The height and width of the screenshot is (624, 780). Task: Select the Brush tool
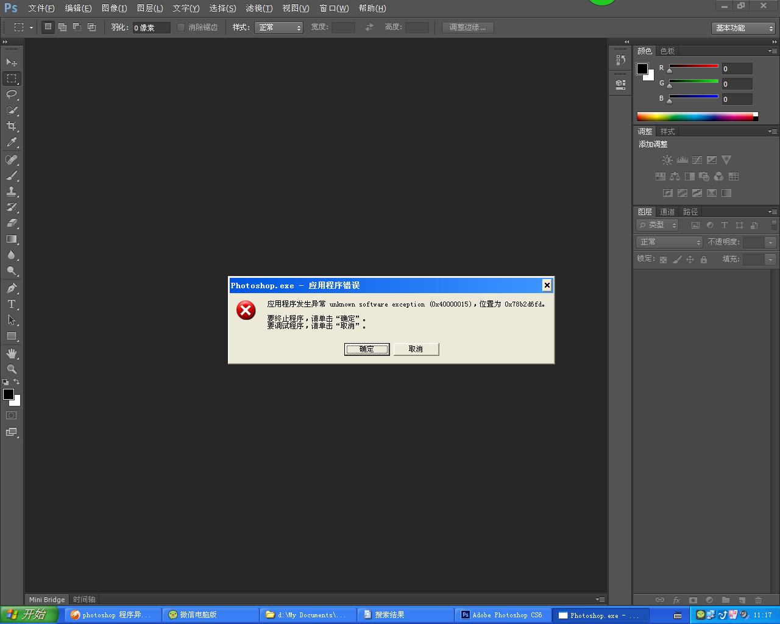point(12,175)
